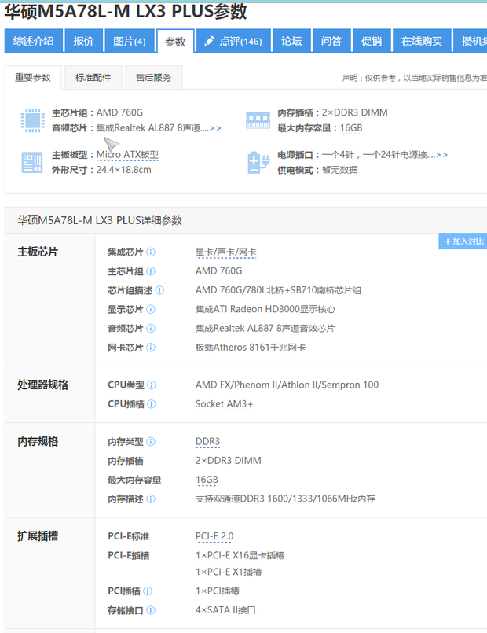Open the 在线购买 tab
This screenshot has width=487, height=633.
422,41
